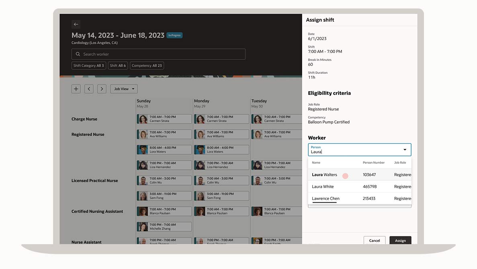Screen dimensions: 477x269
Task: Go to previous week with left chevron
Action: tap(89, 89)
